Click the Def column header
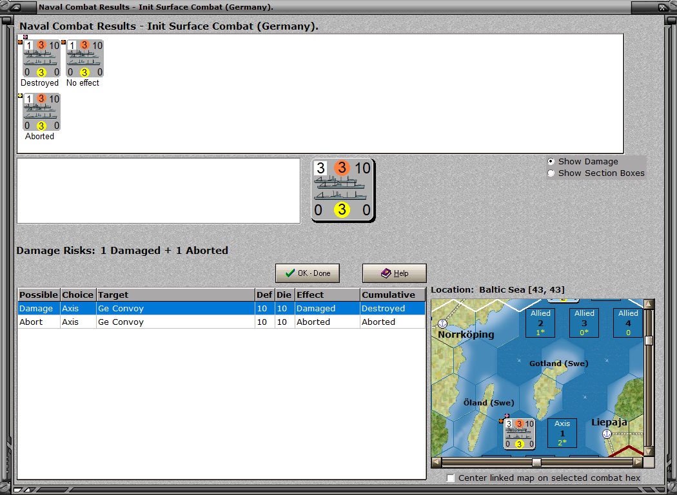This screenshot has height=495, width=677. pos(264,295)
